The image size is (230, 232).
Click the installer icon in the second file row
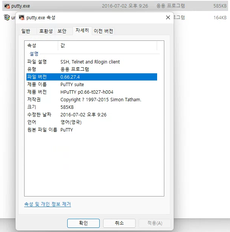point(7,17)
